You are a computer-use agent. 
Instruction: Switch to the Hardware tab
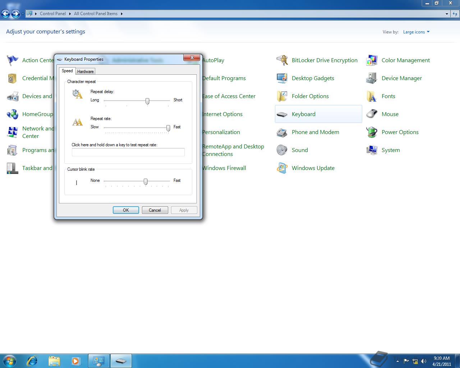coord(85,72)
